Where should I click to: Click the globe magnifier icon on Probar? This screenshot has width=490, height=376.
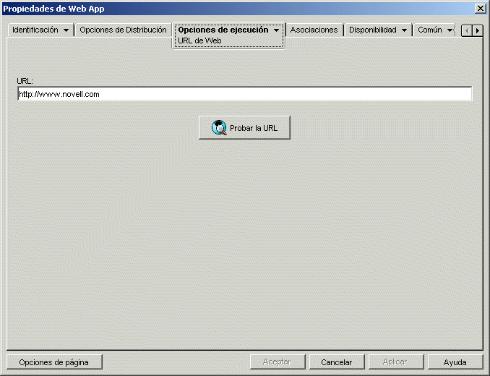(x=219, y=127)
